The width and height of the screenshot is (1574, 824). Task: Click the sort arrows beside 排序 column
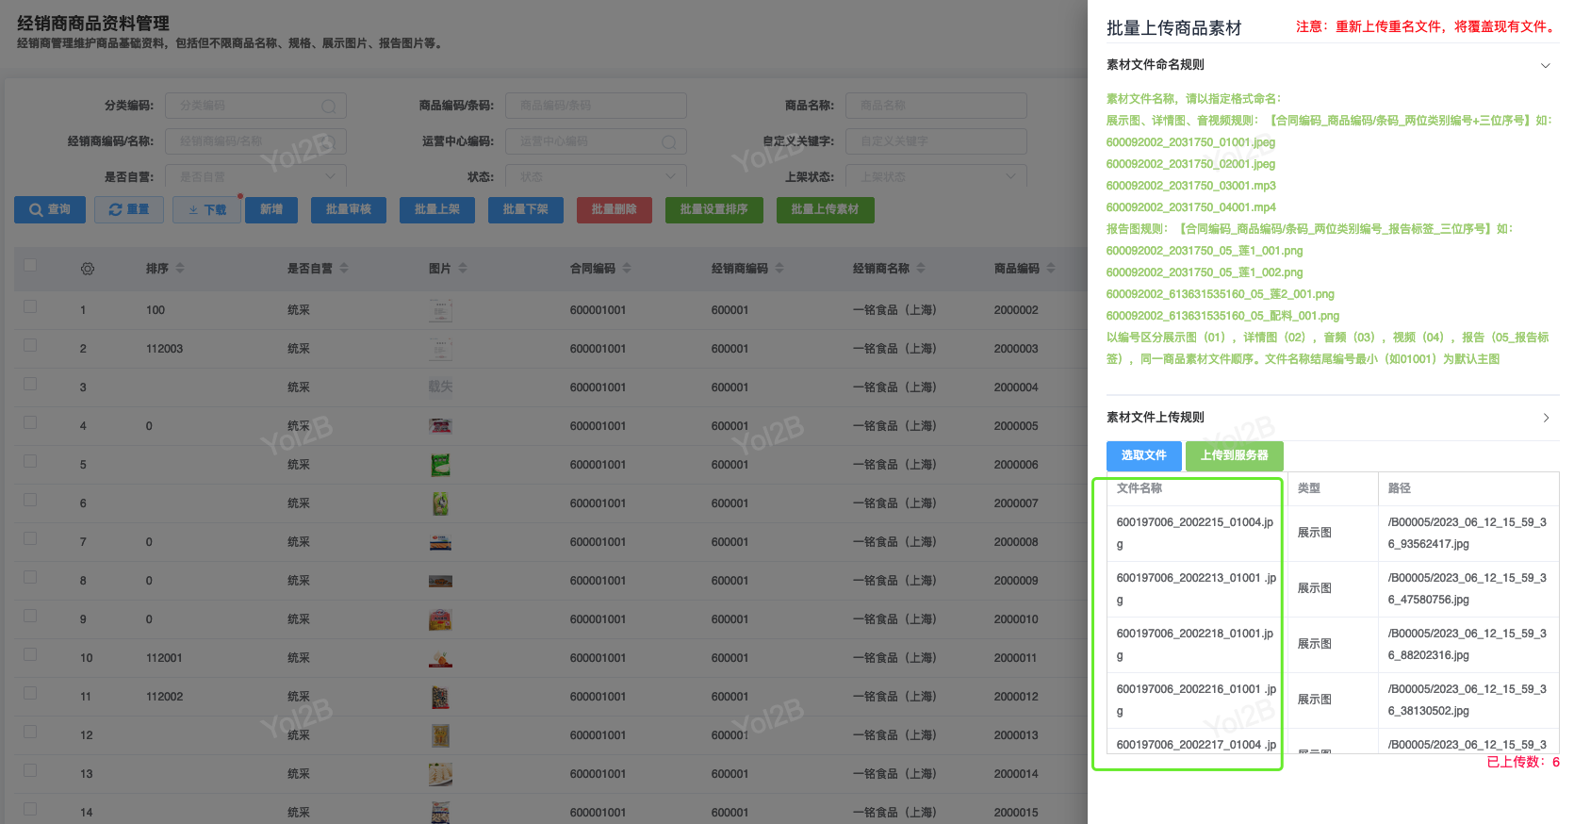pyautogui.click(x=180, y=269)
